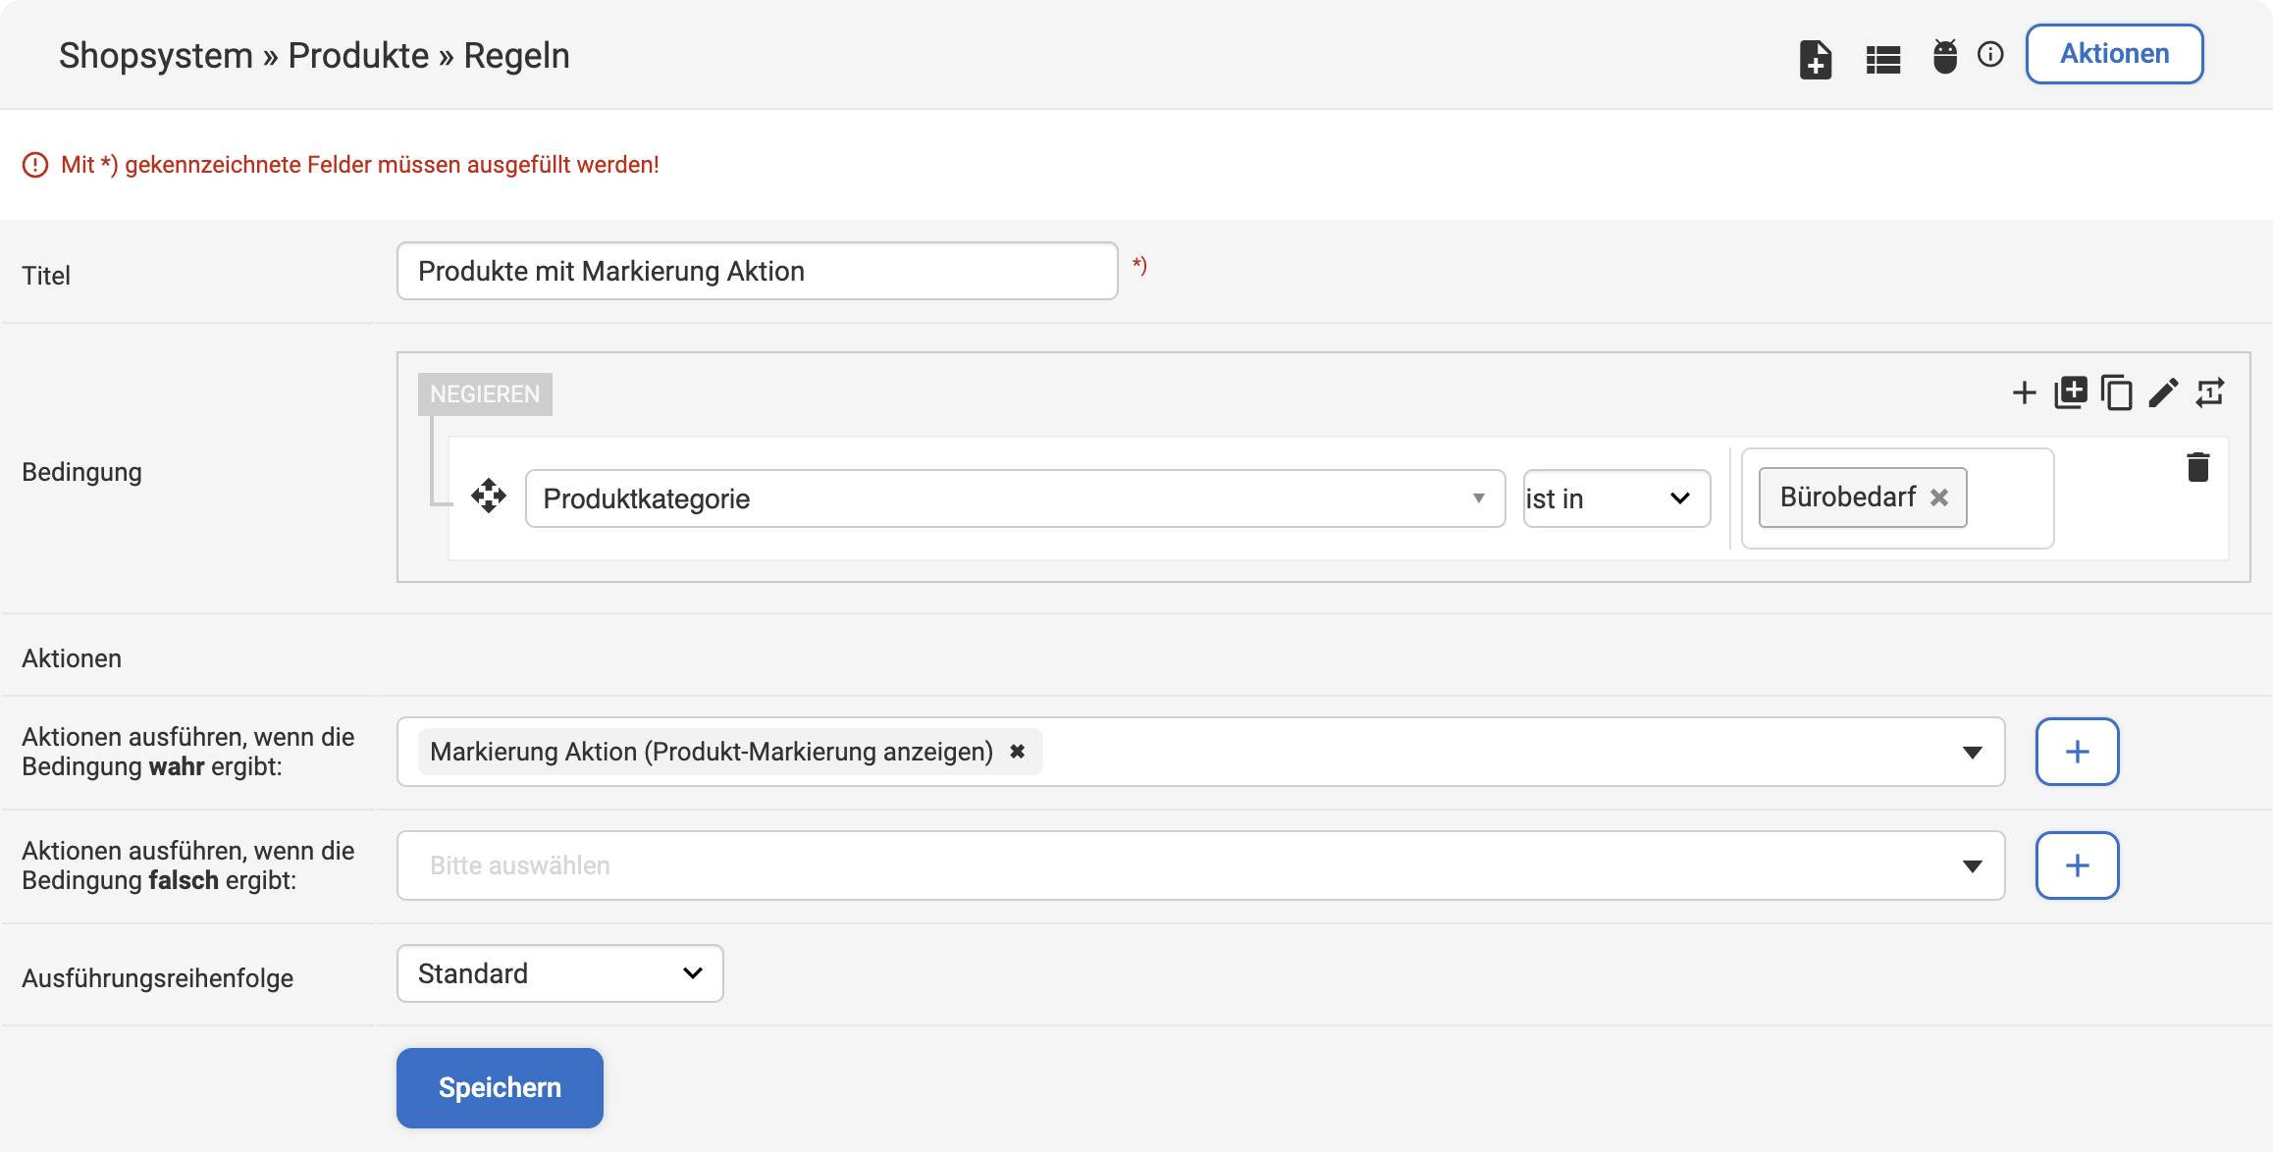The width and height of the screenshot is (2273, 1152).
Task: Add a condition with the plus icon
Action: [x=2024, y=393]
